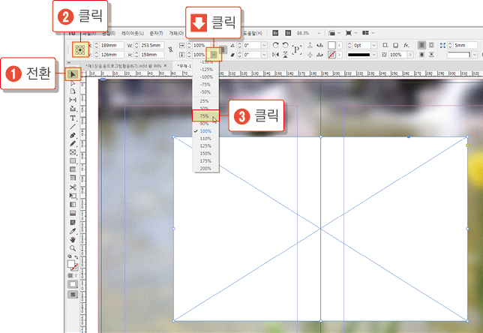Choose 110% from scale list
The width and height of the screenshot is (483, 333).
click(205, 139)
